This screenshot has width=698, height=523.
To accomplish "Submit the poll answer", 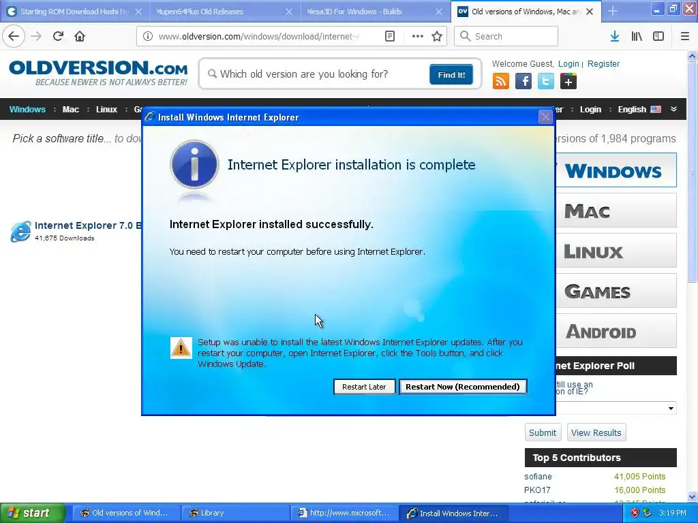I will pos(543,432).
